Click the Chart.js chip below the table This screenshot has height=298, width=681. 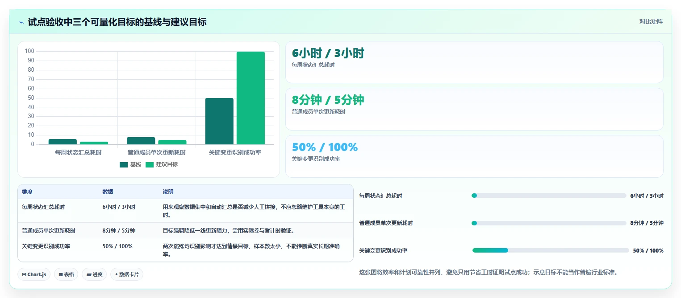pyautogui.click(x=34, y=274)
